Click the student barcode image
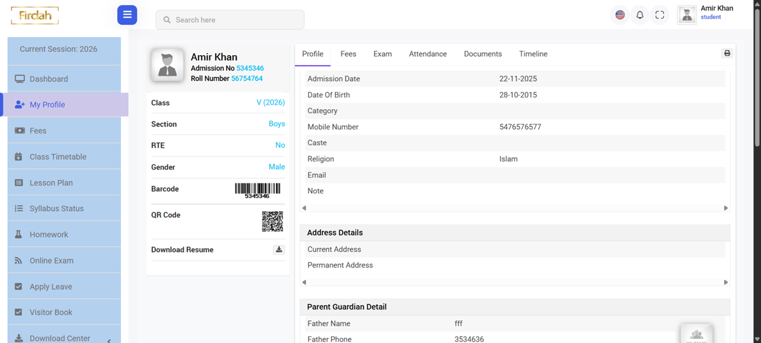 (x=258, y=190)
